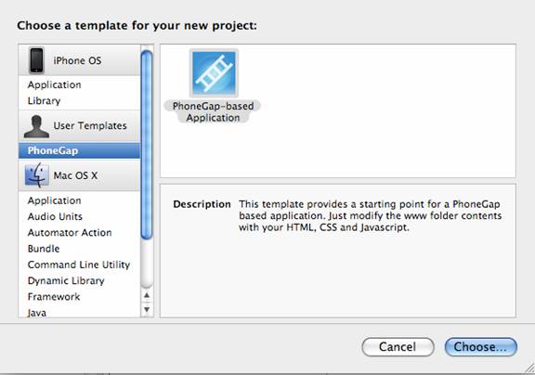The width and height of the screenshot is (535, 375).
Task: Click the Mac OS X Finder icon
Action: click(36, 175)
